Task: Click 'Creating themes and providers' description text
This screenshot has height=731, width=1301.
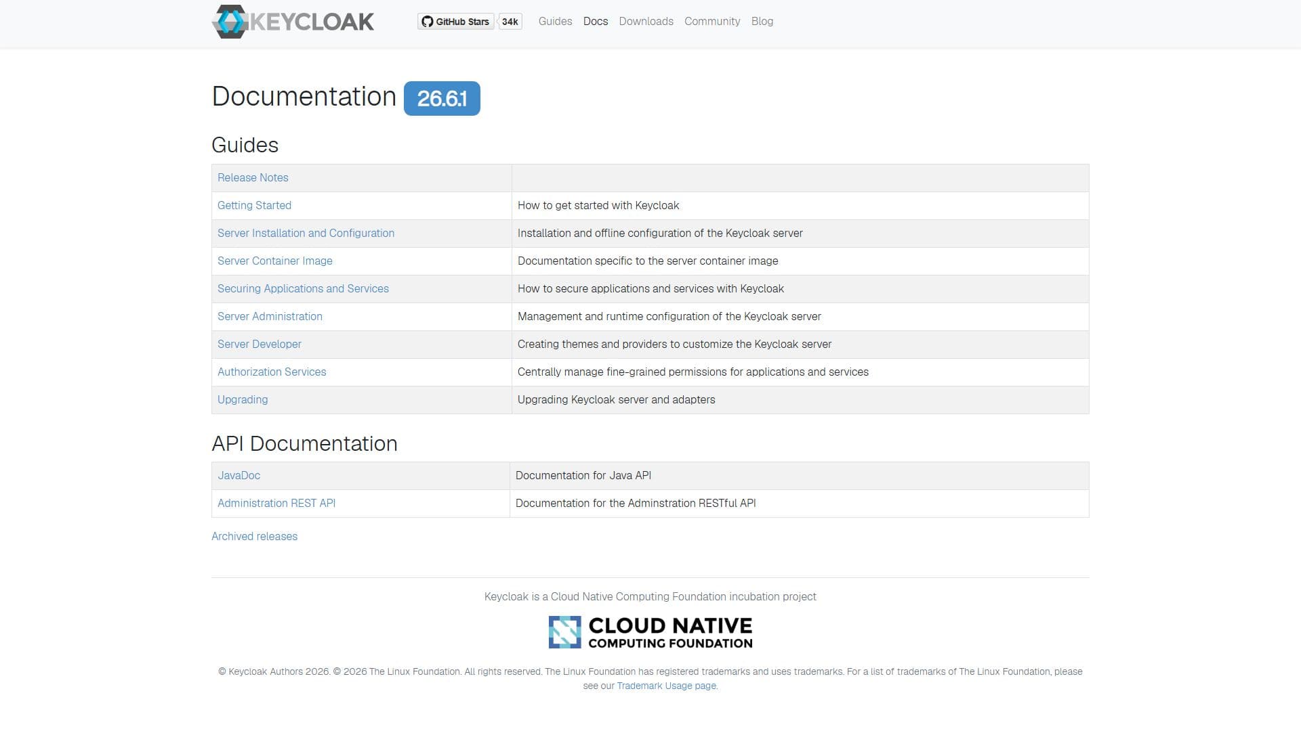Action: (x=674, y=344)
